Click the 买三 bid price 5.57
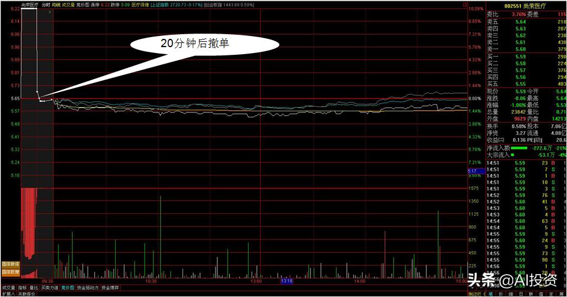This screenshot has height=297, width=567. point(520,70)
